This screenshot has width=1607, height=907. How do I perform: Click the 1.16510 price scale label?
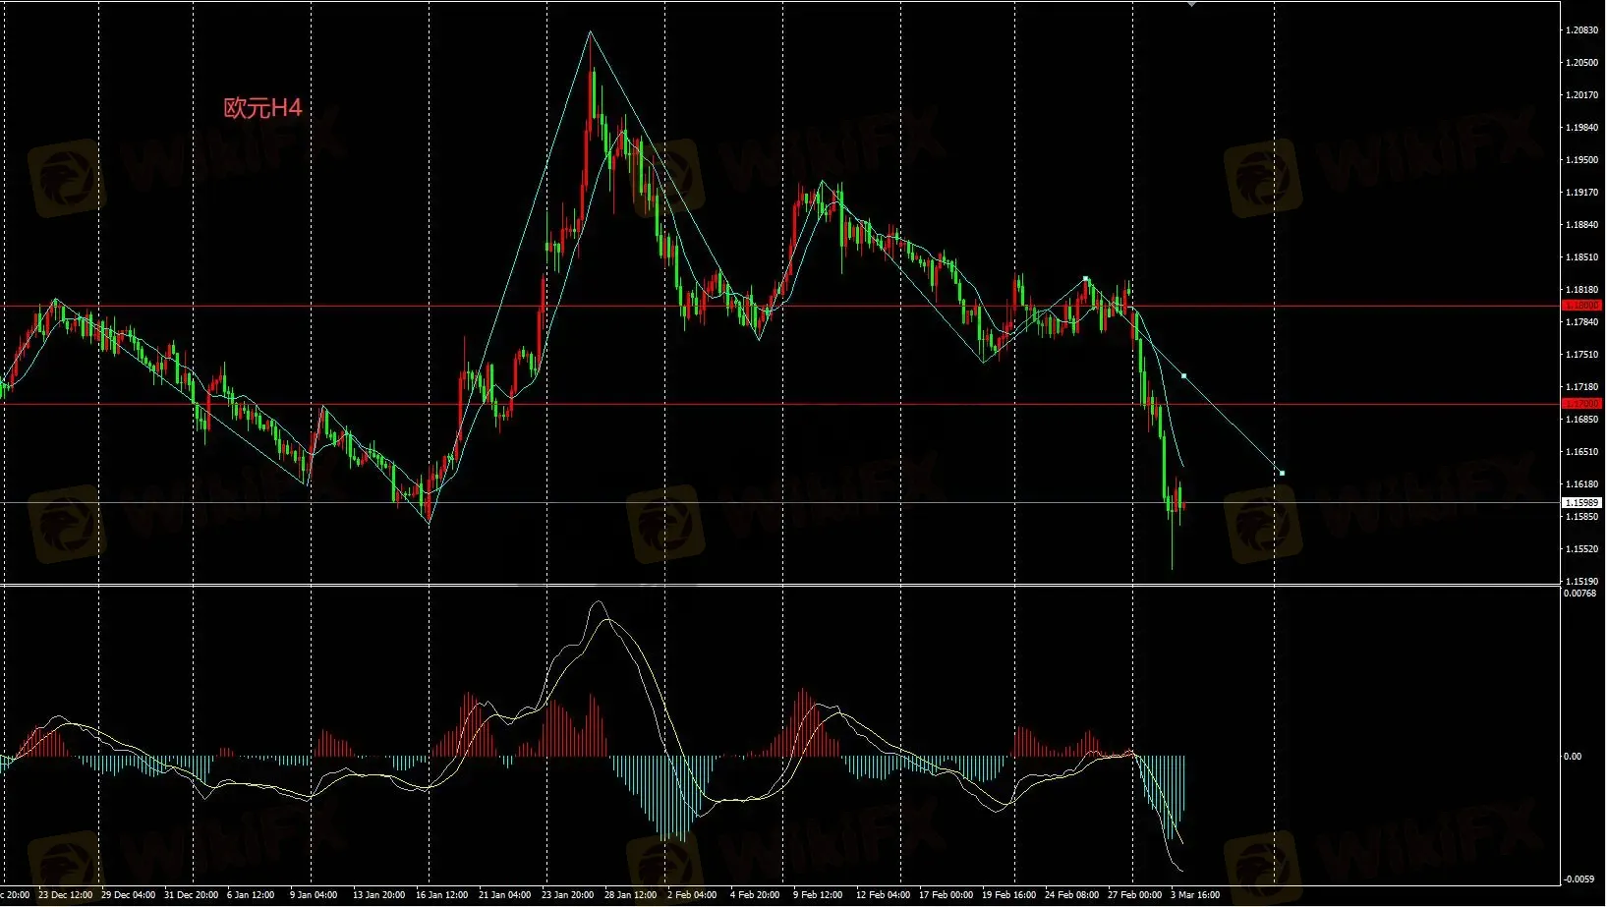(1581, 452)
